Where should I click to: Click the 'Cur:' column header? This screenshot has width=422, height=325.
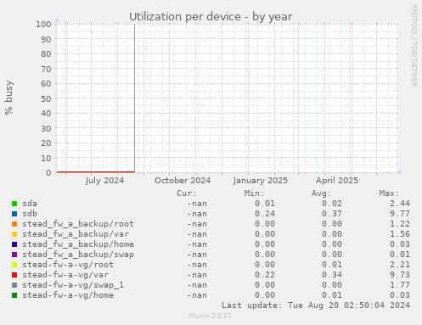(x=187, y=193)
